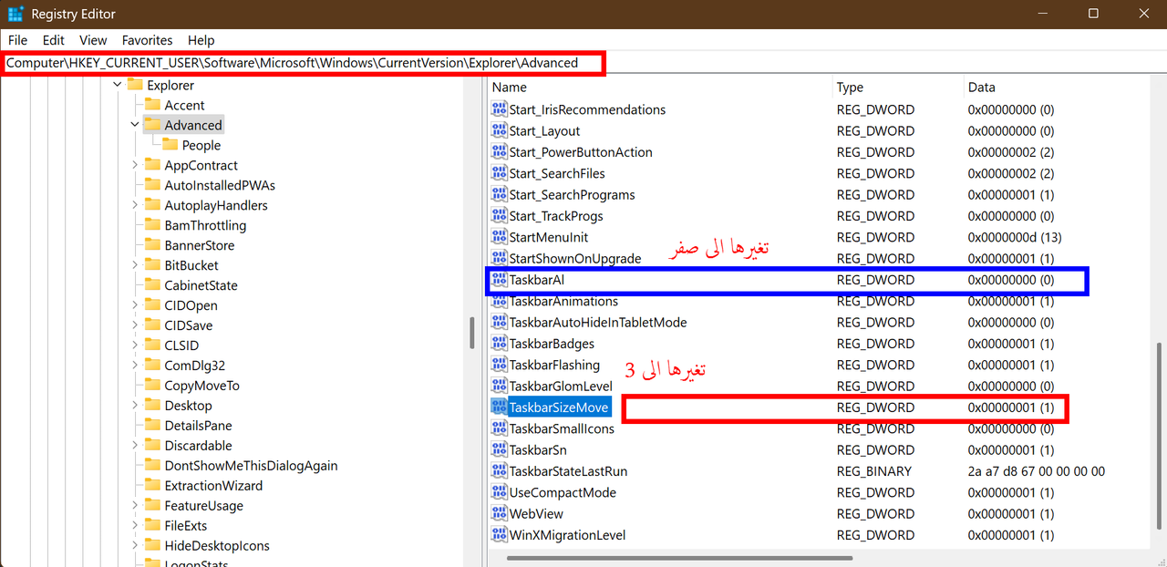Select the Discardable key

point(198,446)
